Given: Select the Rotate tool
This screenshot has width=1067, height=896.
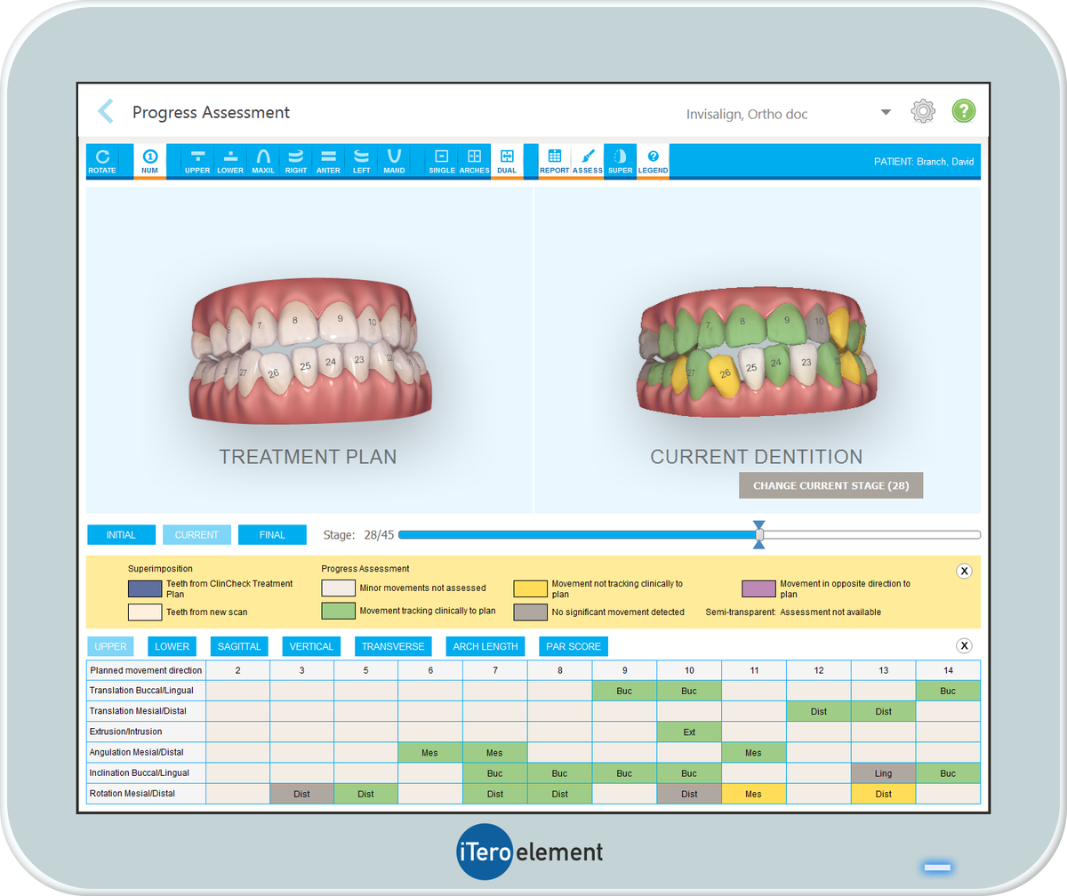Looking at the screenshot, I should [102, 161].
